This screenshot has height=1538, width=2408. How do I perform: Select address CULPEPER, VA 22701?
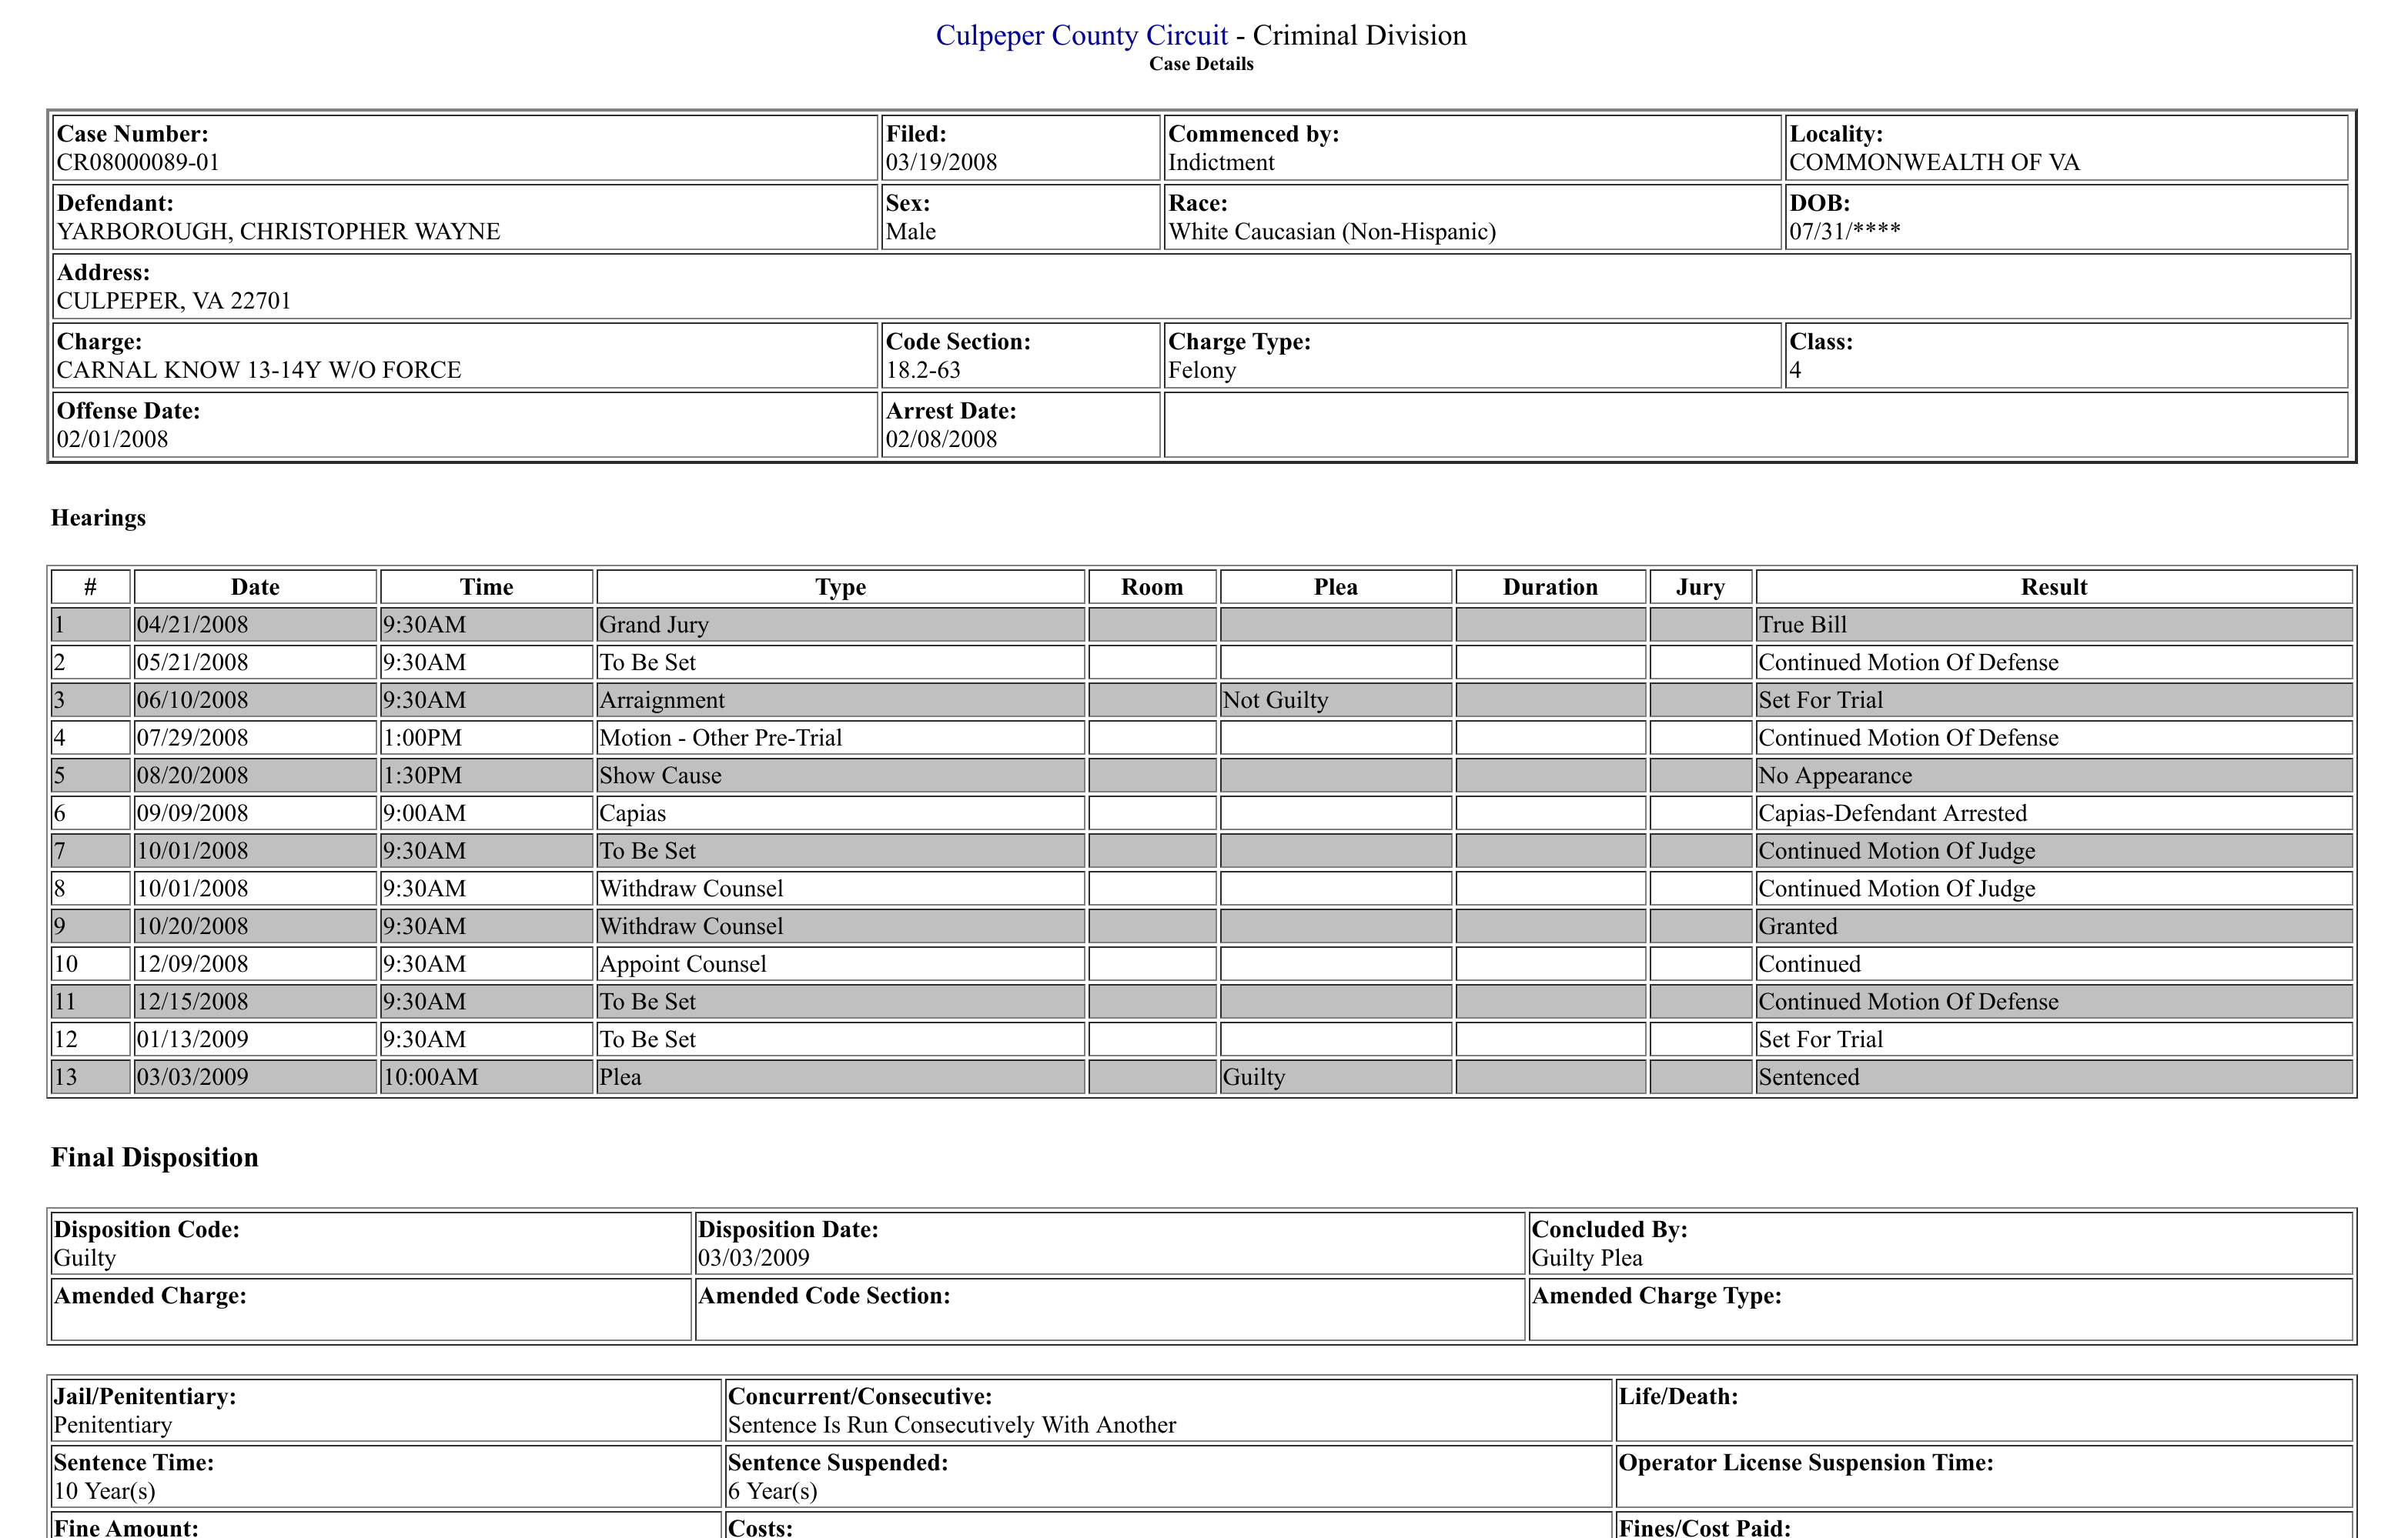[x=174, y=301]
